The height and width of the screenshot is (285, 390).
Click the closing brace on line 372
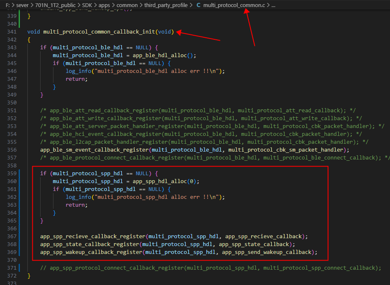tap(29, 275)
